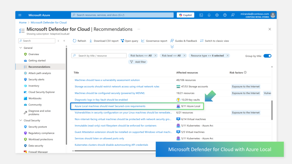The height and width of the screenshot is (164, 292).
Task: Launch Copilot from the header
Action: coord(185,15)
